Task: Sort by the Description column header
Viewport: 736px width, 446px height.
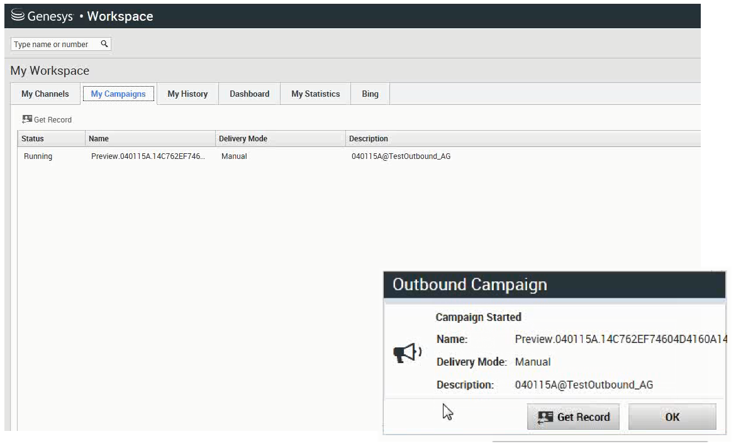Action: (x=523, y=139)
